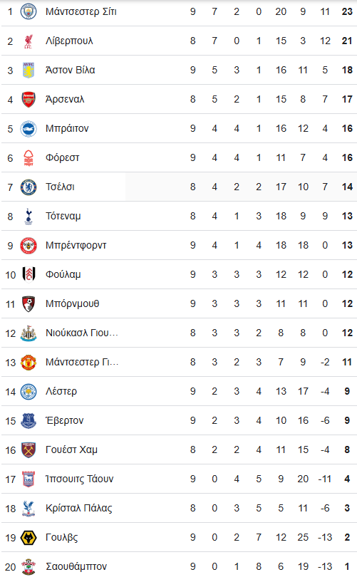Image resolution: width=357 pixels, height=577 pixels.
Task: Click the Brentford bee crest
Action: 29,246
